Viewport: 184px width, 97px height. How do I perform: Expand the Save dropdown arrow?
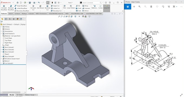tap(32, 3)
